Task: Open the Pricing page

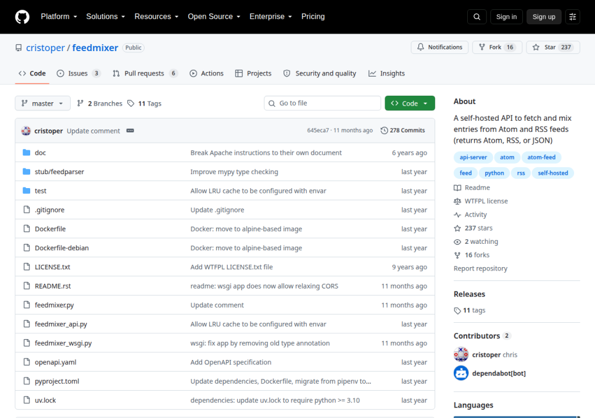Action: 313,17
